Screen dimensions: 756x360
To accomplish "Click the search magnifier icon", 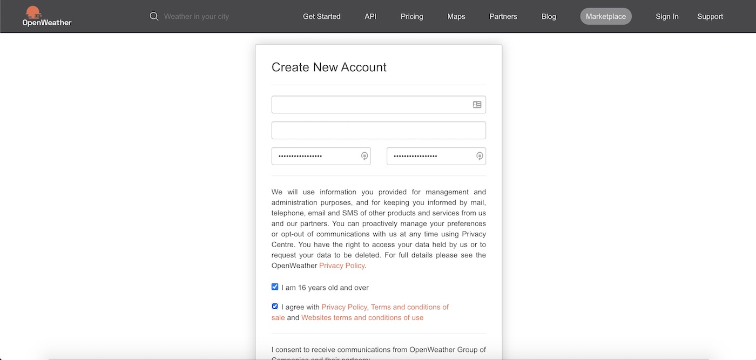I will (x=154, y=16).
